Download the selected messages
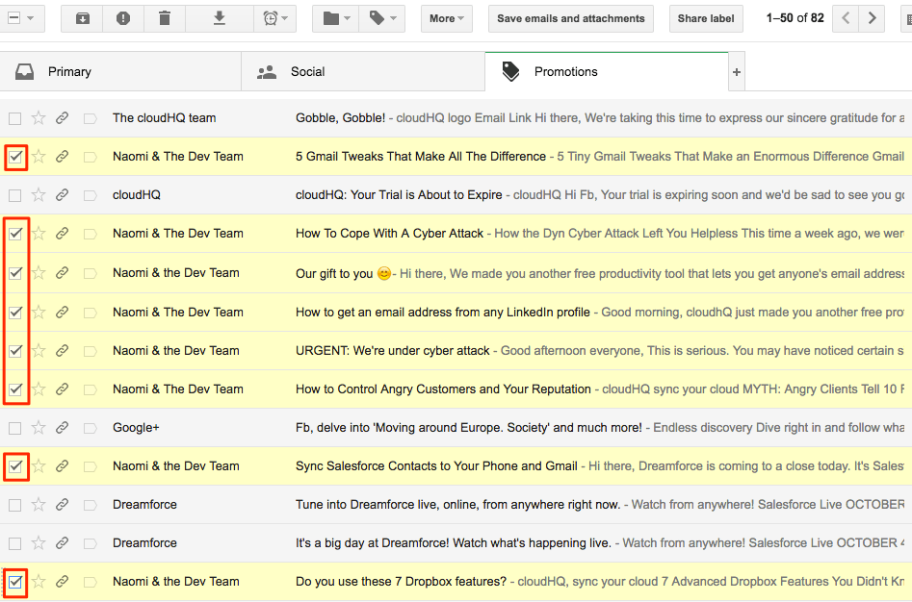 (219, 17)
